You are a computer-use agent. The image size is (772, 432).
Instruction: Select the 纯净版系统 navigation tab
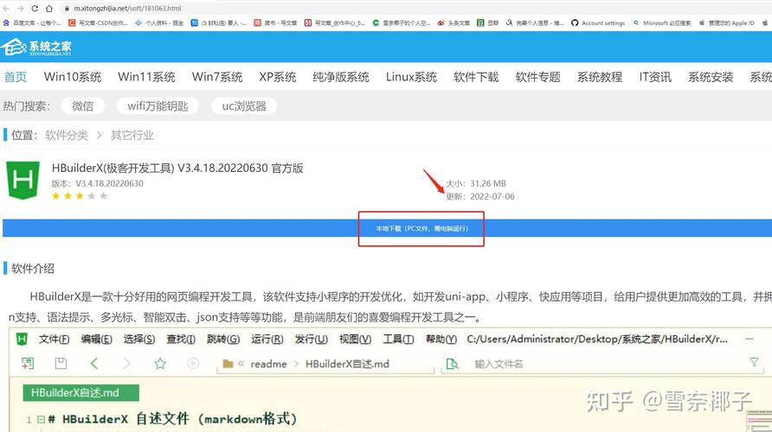coord(341,77)
